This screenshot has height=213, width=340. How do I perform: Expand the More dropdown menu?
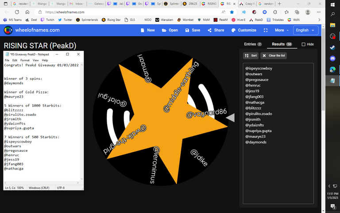282,30
